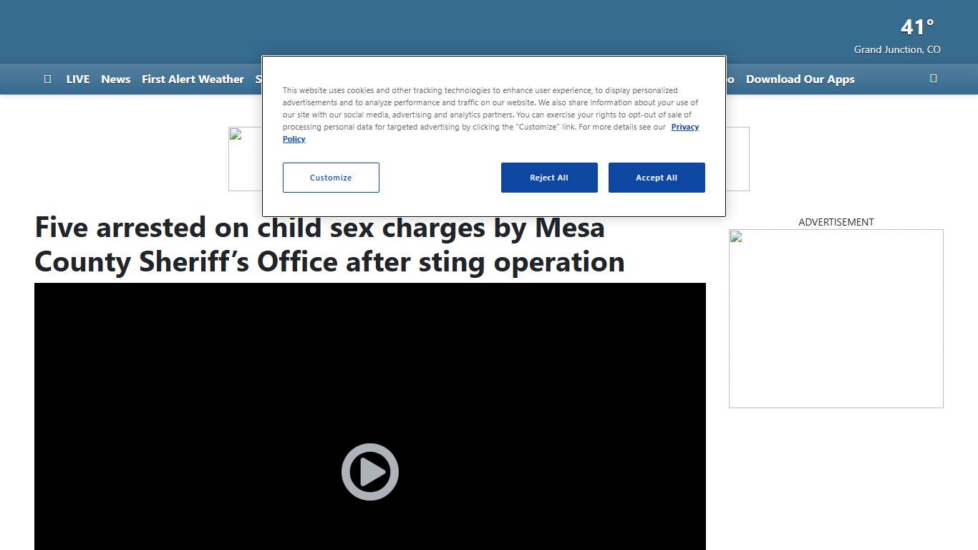
Task: Click the top banner advertisement
Action: (x=489, y=158)
